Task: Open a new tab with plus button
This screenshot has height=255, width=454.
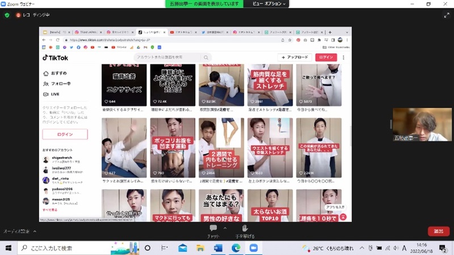Action: 330,32
